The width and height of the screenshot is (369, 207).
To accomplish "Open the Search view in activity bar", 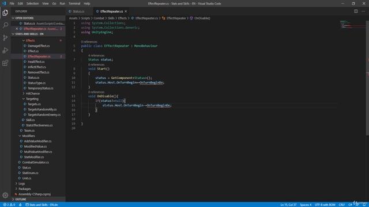I will click(x=5, y=25).
